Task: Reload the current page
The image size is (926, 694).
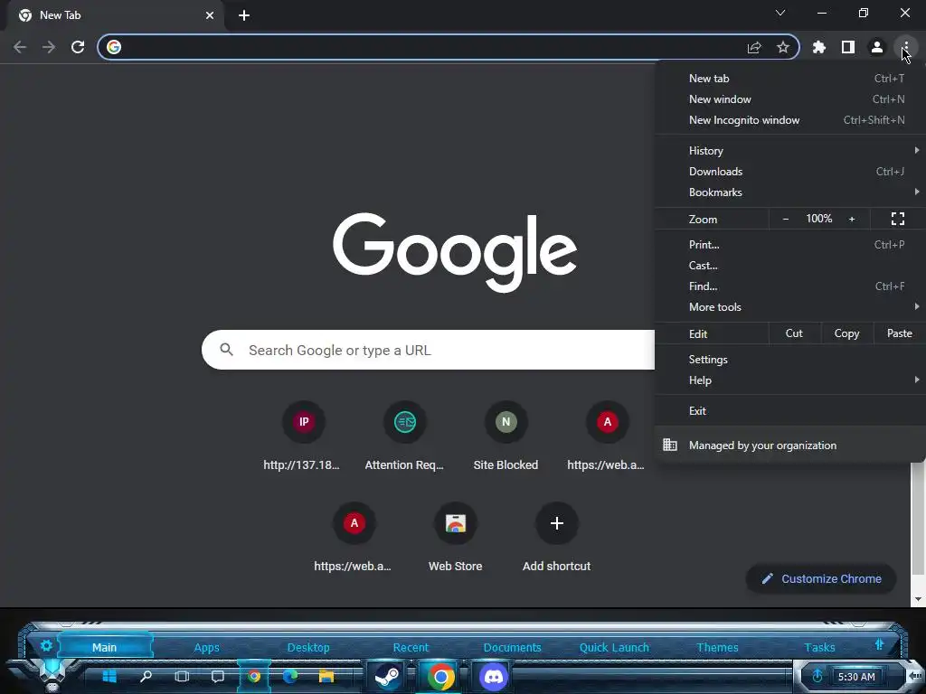Action: tap(78, 47)
